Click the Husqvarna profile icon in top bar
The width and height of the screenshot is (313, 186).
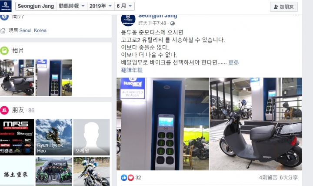coord(6,6)
